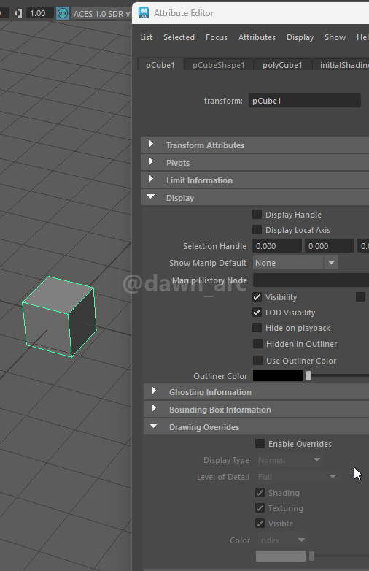Click the color management ON icon
Image resolution: width=369 pixels, height=571 pixels.
63,13
